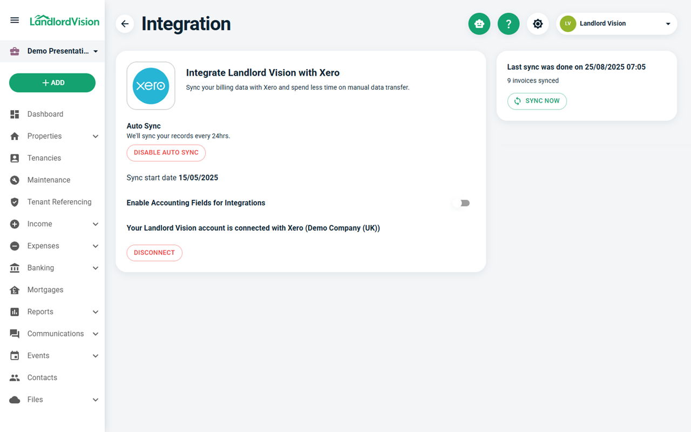Toggle Enable Accounting Fields for Integrations
This screenshot has width=691, height=432.
[x=462, y=203]
